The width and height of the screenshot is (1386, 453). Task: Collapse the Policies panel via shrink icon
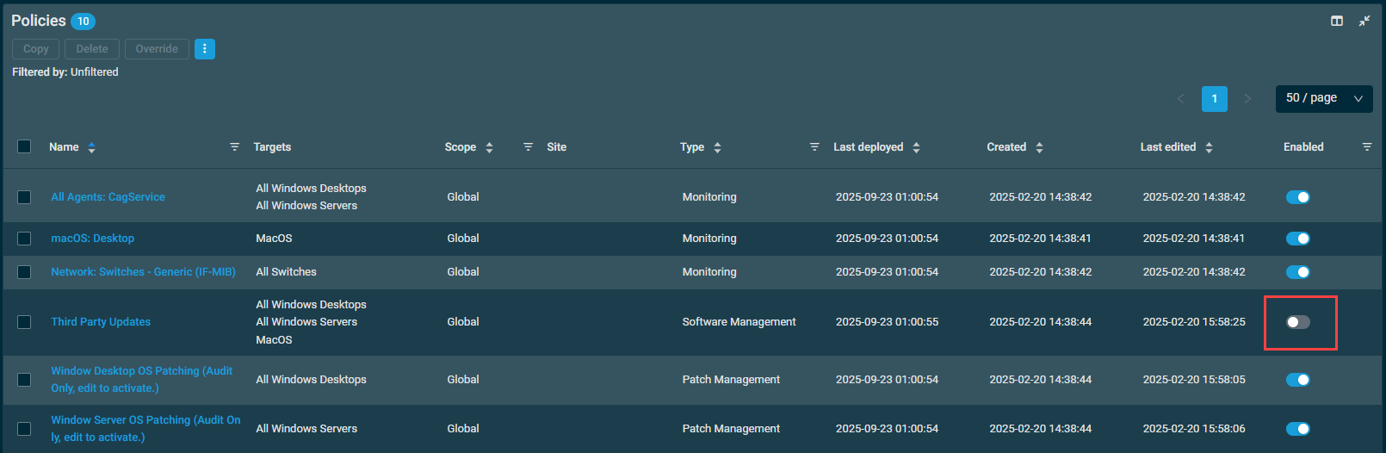(x=1364, y=21)
